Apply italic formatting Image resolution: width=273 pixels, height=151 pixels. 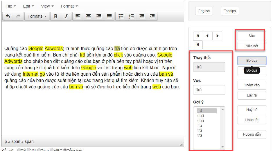point(66,17)
